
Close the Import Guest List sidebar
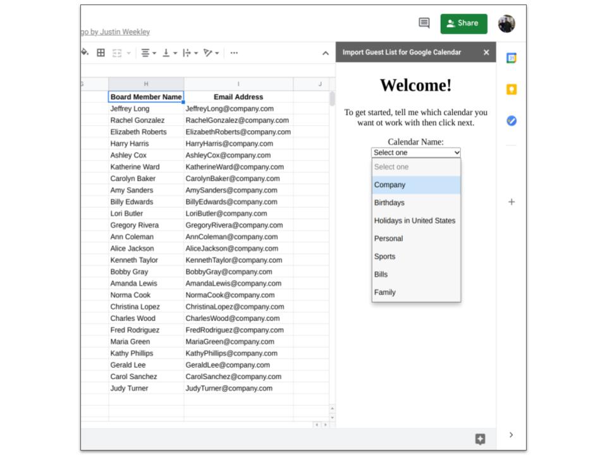[x=486, y=52]
